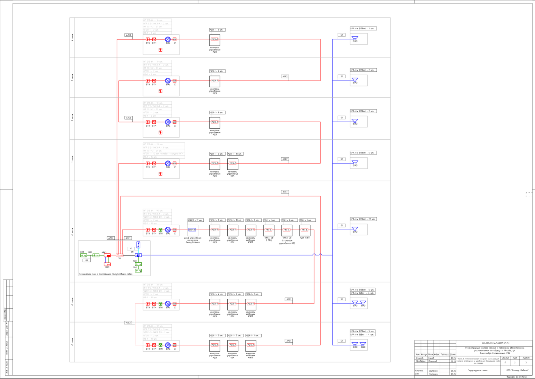Click the РМ-4К block labeled SC
This screenshot has height=379, width=535.
(119, 255)
